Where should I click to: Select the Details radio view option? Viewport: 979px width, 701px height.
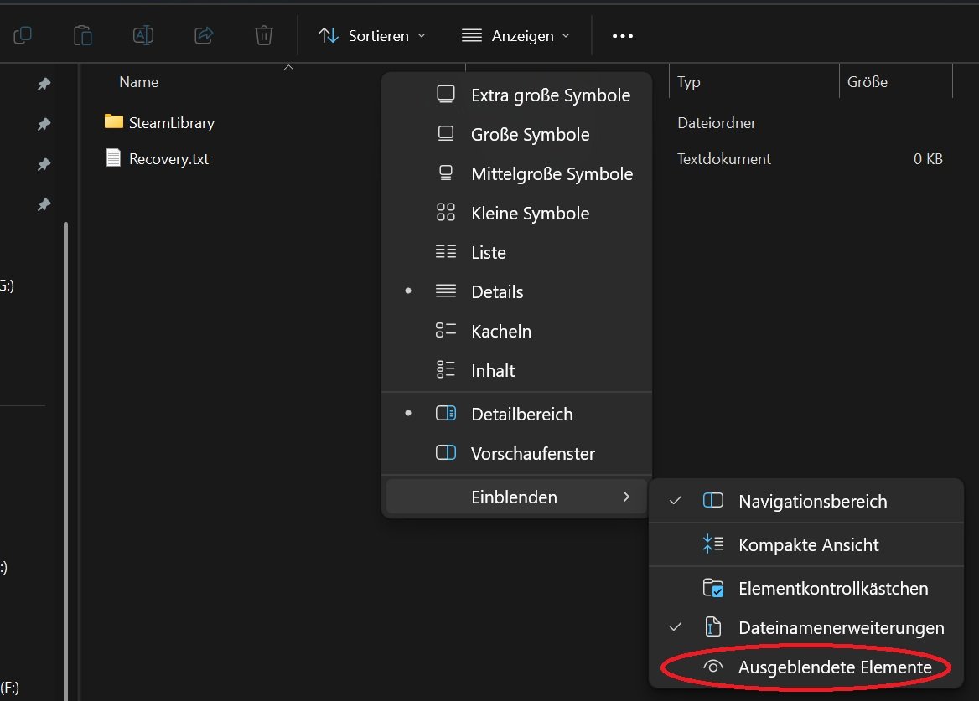pyautogui.click(x=497, y=291)
